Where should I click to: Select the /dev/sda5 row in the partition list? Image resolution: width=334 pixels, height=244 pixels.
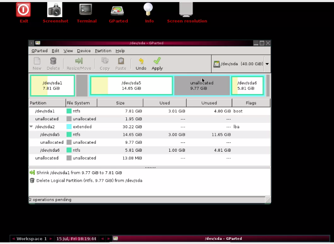coord(149,135)
